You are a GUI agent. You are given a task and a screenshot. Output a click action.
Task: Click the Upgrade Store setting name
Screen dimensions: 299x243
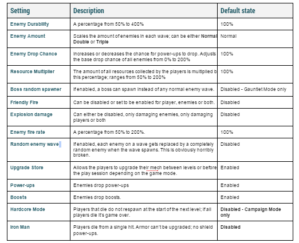pos(27,168)
